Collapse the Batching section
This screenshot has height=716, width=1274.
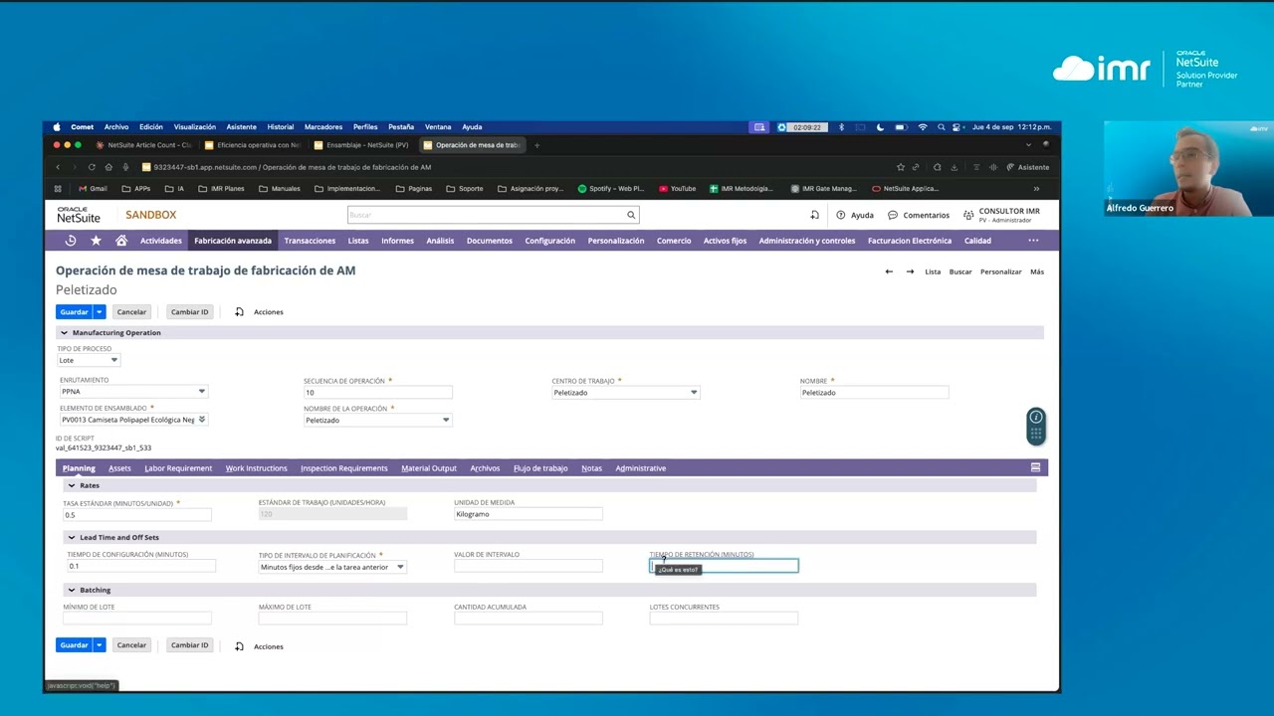point(71,590)
